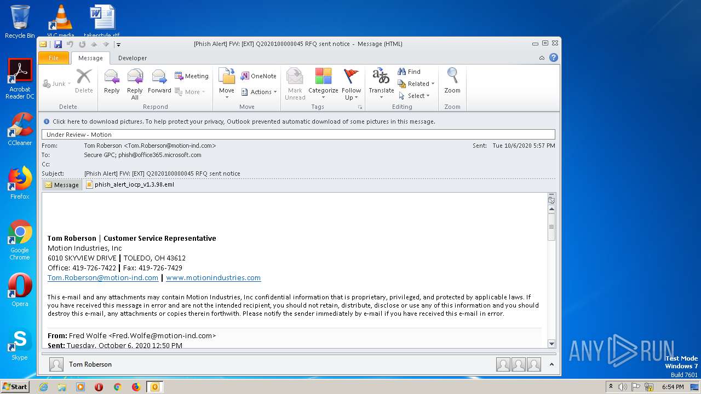Viewport: 701px width, 394px height.
Task: Open the Zoom dialog
Action: [x=452, y=83]
